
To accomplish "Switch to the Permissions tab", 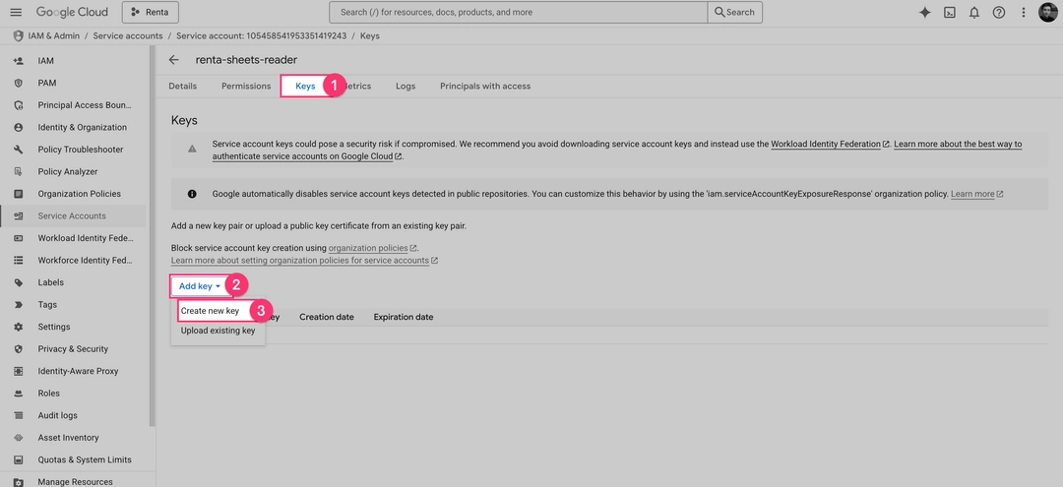I will coord(246,86).
